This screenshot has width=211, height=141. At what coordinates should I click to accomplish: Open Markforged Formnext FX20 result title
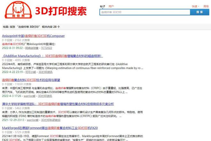coord(50,128)
